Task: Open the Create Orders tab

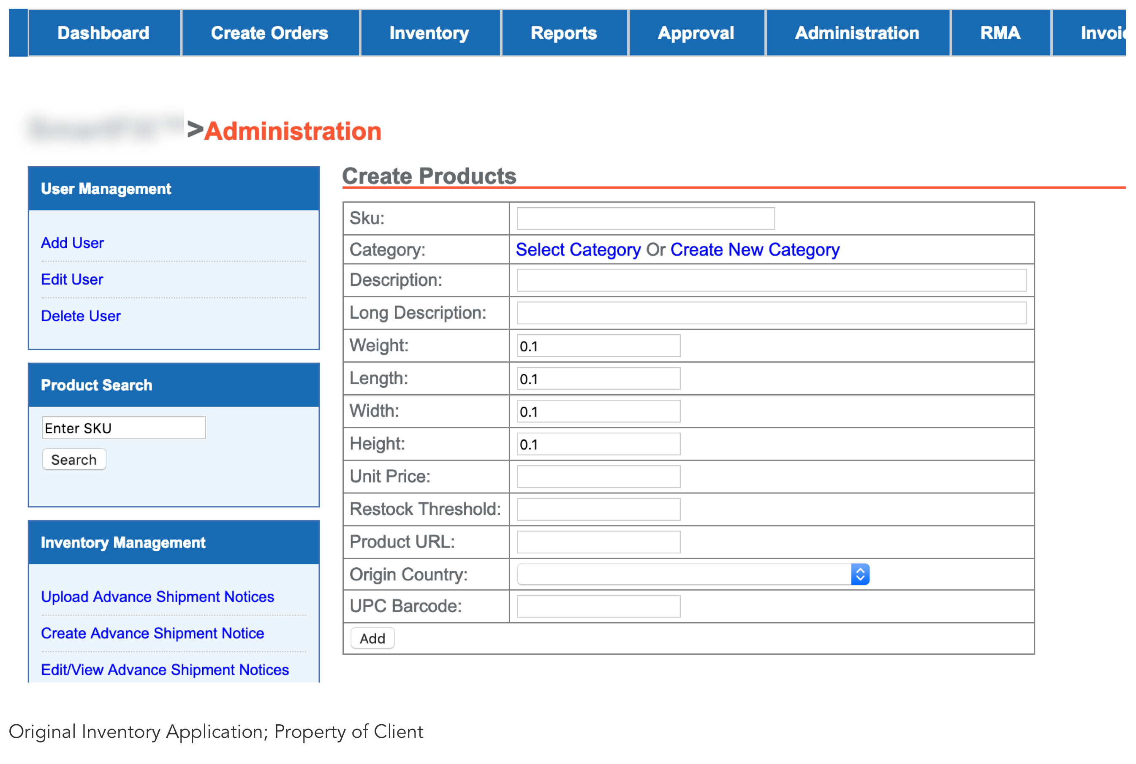Action: [269, 33]
